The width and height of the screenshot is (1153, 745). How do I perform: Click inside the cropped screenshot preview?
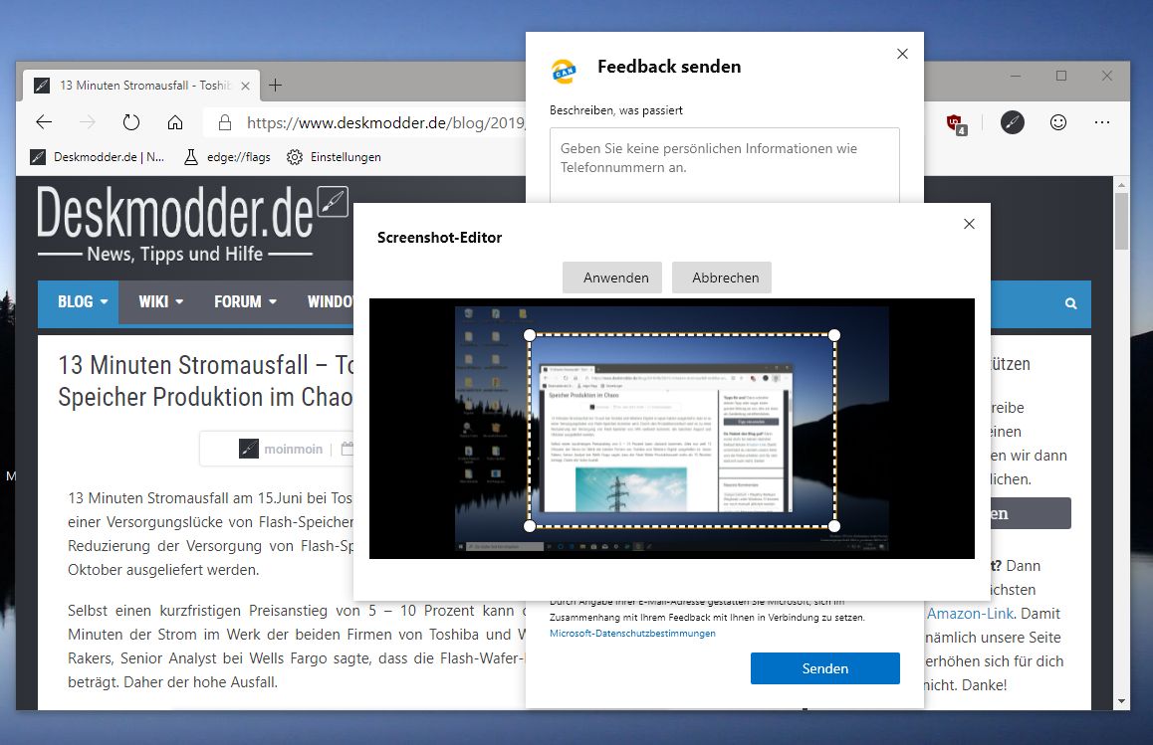click(x=682, y=431)
